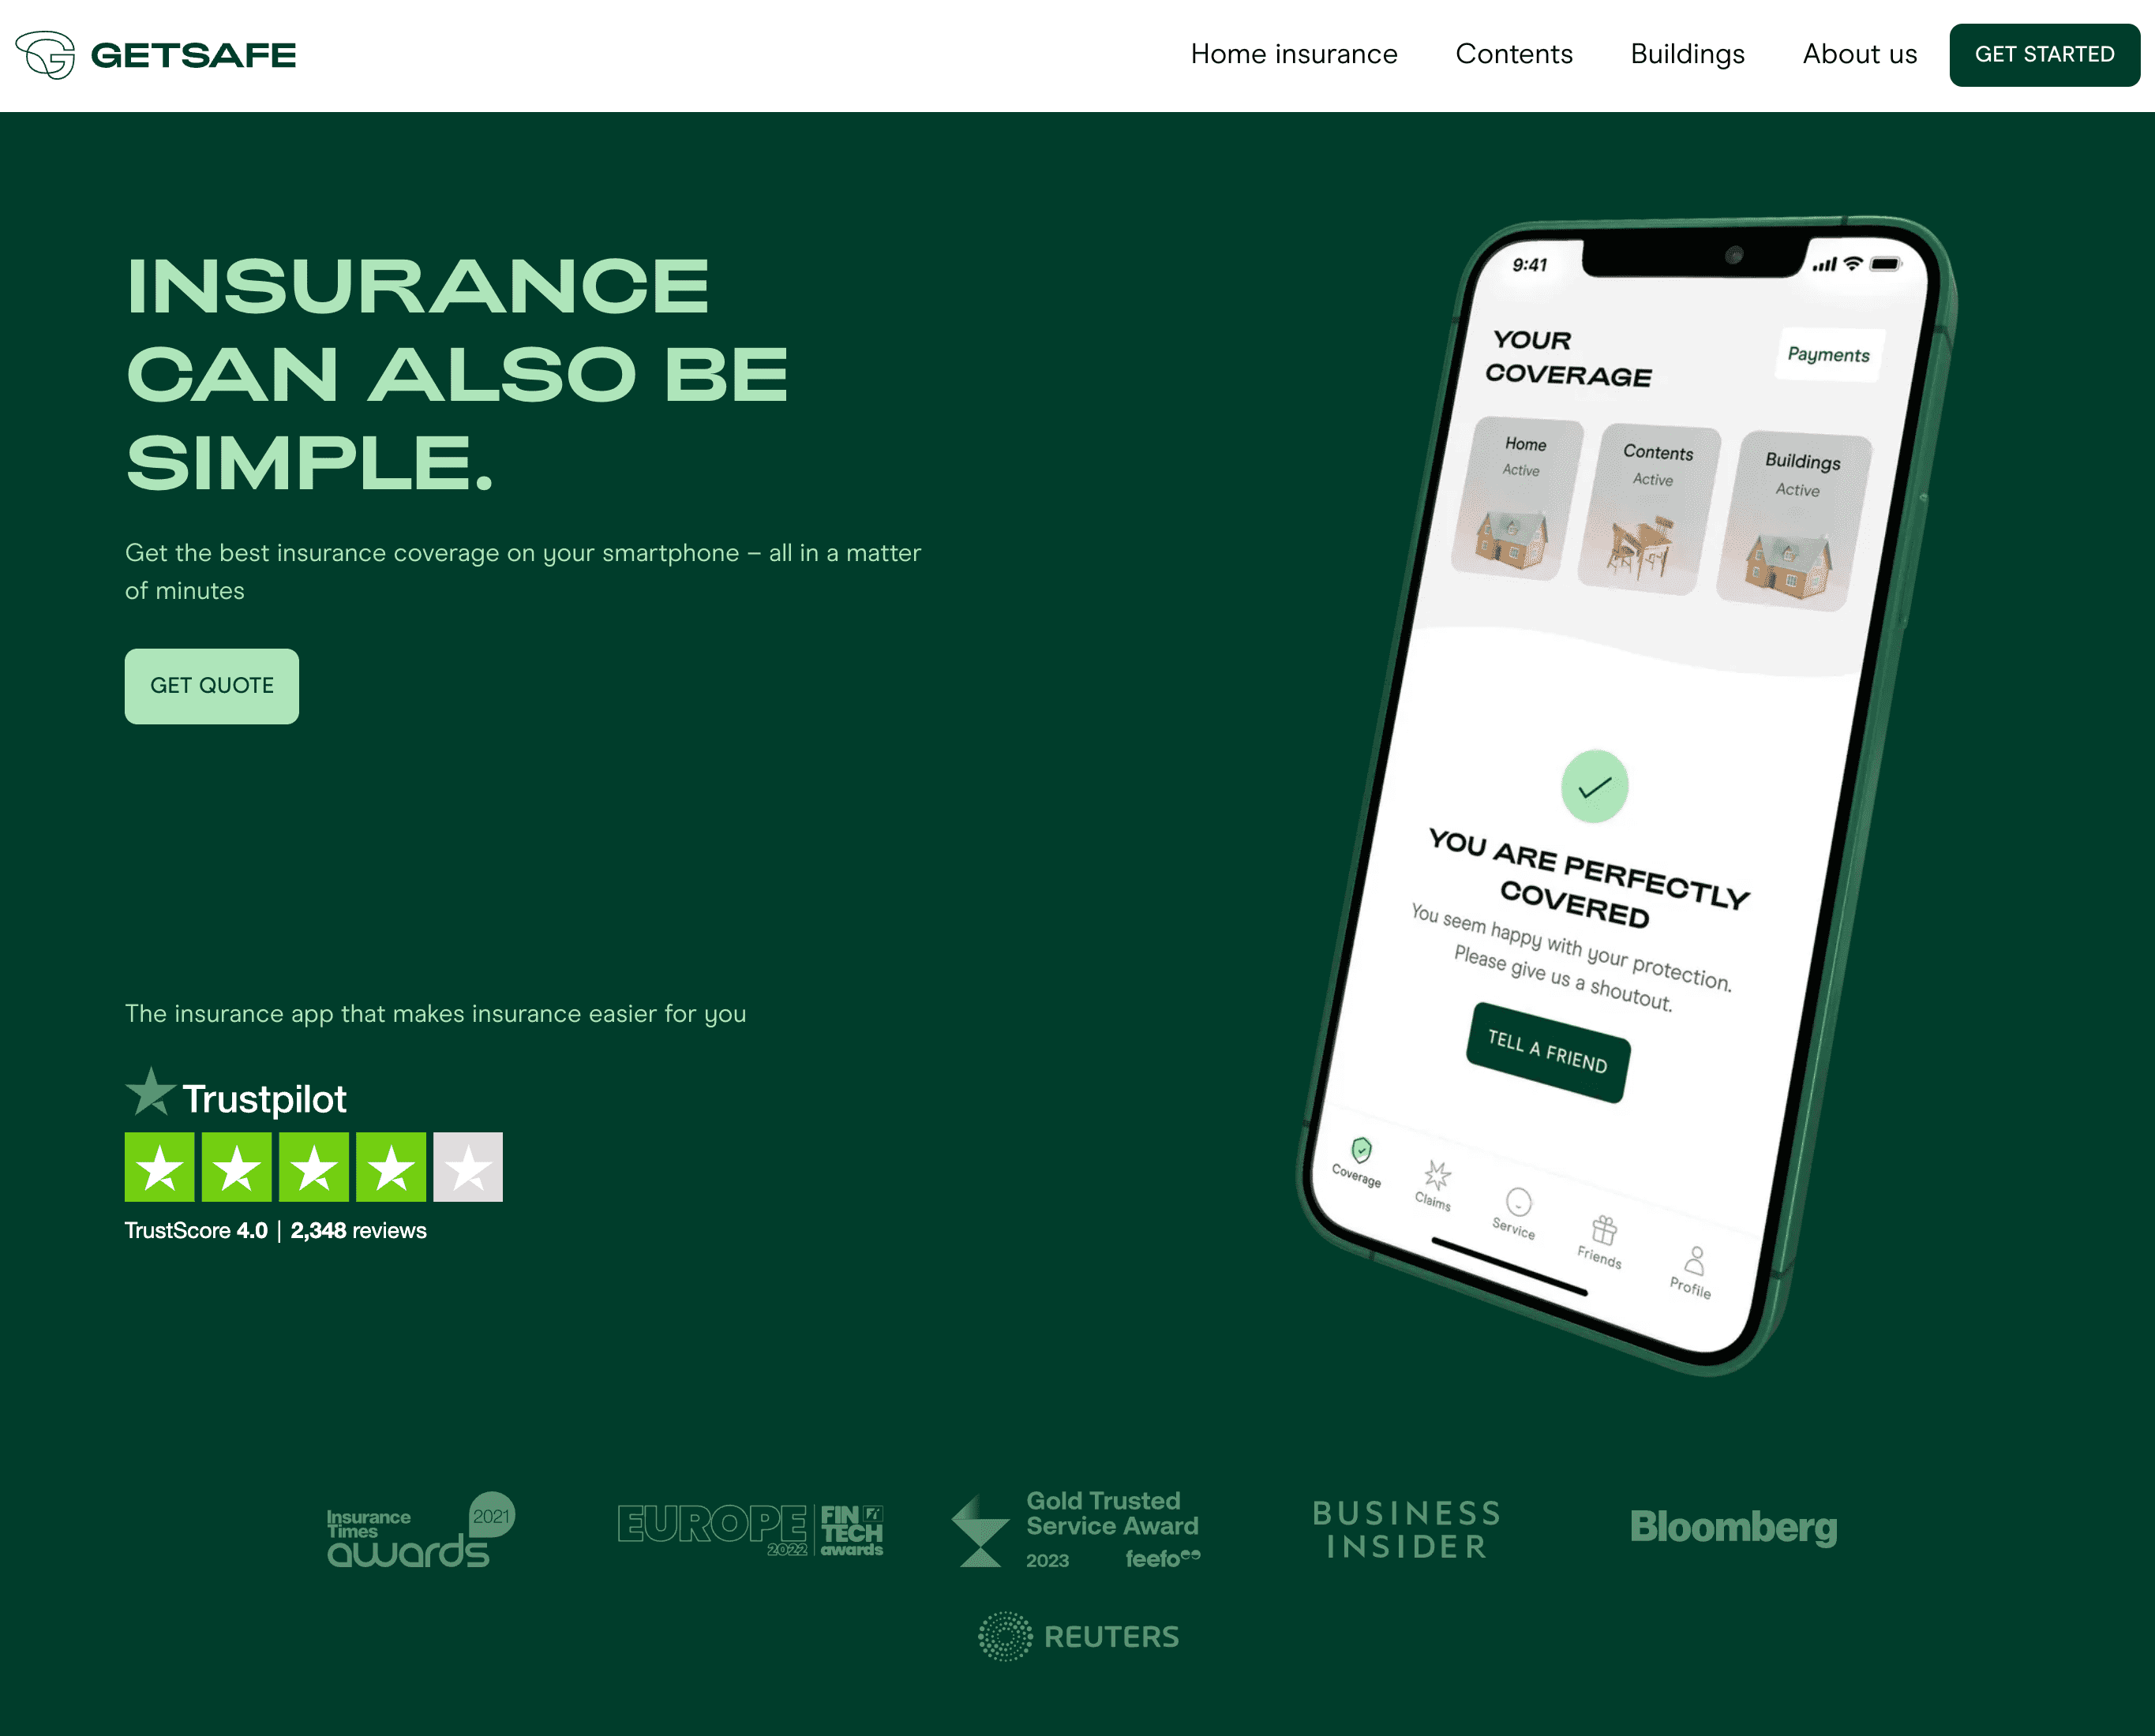Open the Contents navigation item

click(x=1514, y=54)
